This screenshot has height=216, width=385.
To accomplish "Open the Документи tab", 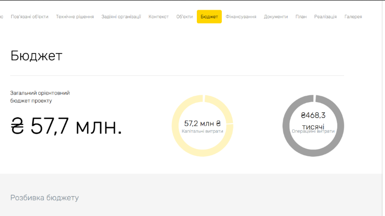I will click(x=276, y=16).
